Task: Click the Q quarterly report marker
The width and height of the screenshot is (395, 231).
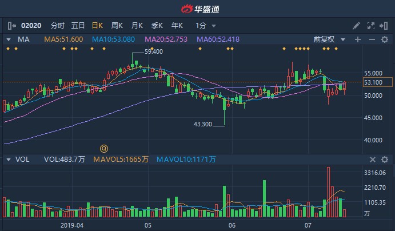Action: tap(104, 149)
